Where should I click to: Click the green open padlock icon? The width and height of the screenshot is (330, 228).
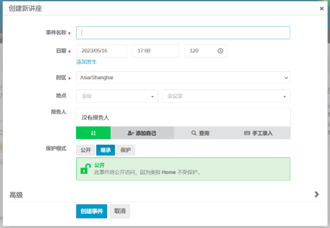point(85,169)
